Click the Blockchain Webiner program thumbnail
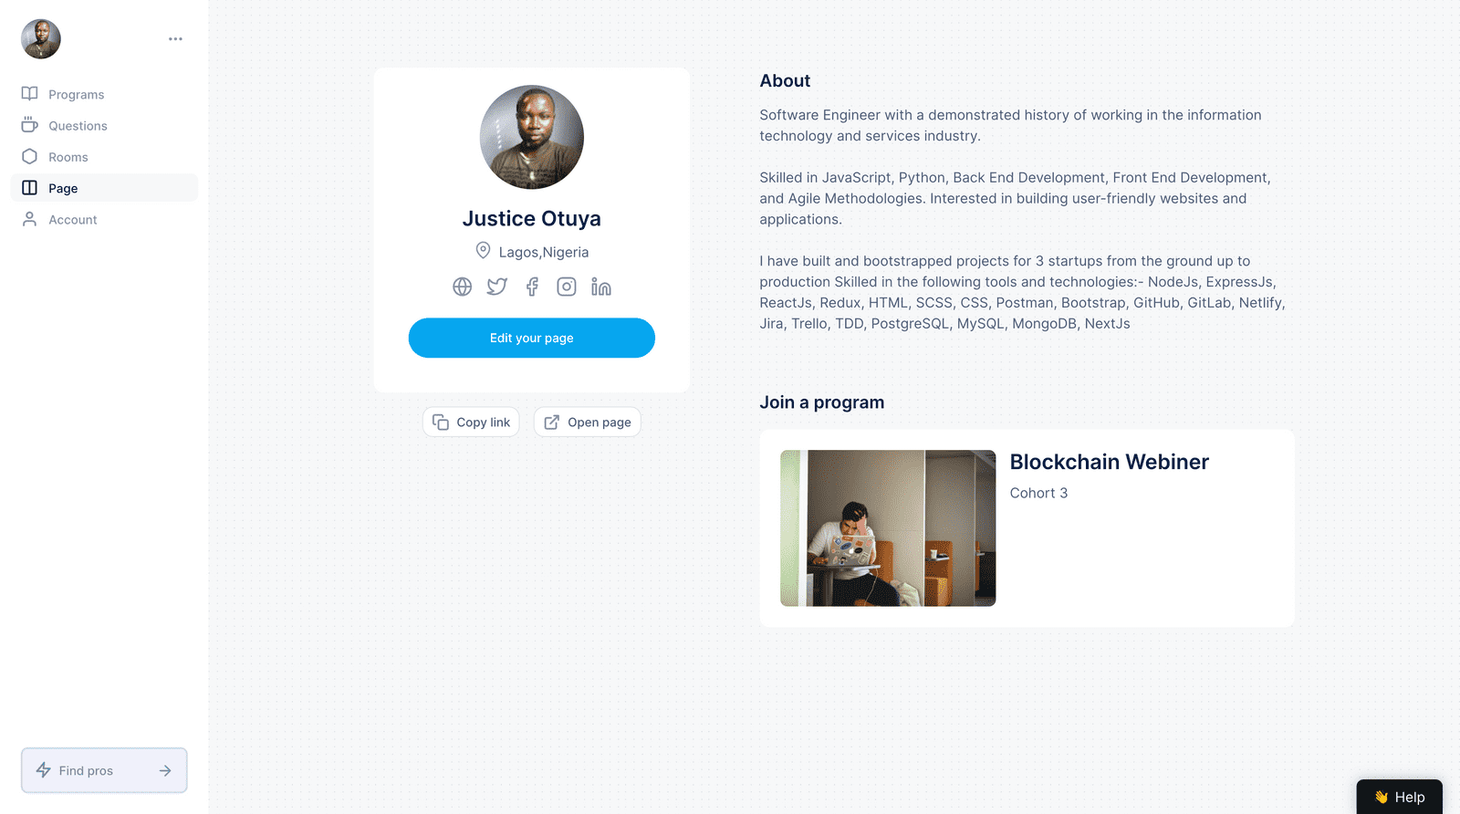This screenshot has width=1460, height=814. point(888,527)
